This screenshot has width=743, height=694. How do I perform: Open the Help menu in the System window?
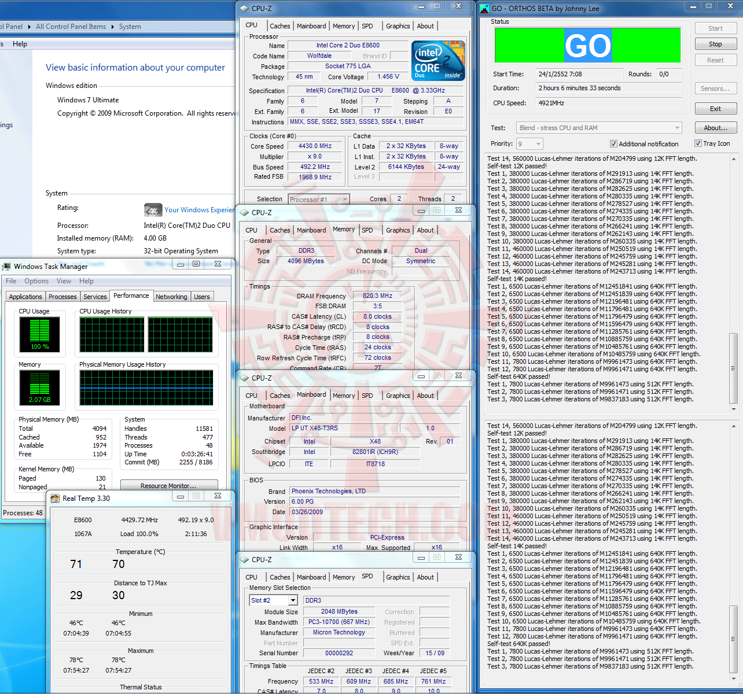tap(20, 44)
